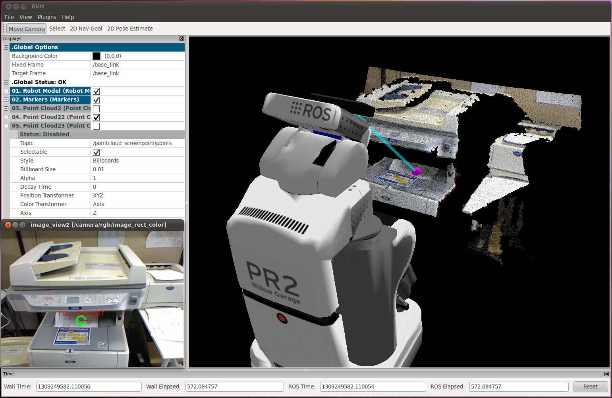
Task: Close the Displays panel with its X icon
Action: pos(181,39)
